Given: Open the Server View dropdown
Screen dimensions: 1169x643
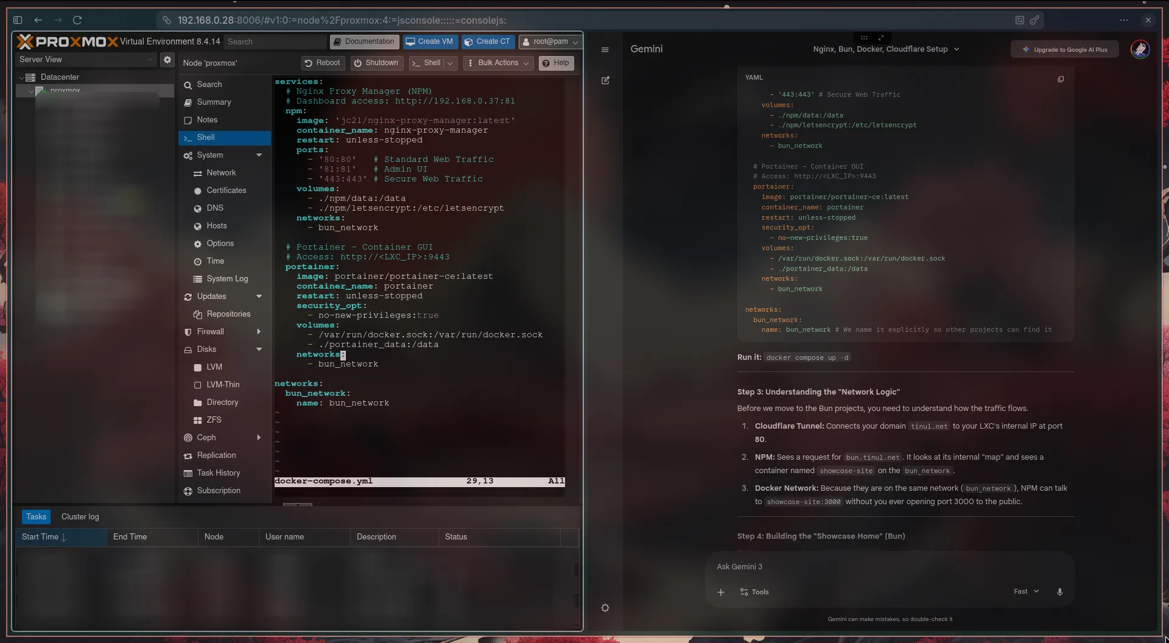Looking at the screenshot, I should coord(85,60).
